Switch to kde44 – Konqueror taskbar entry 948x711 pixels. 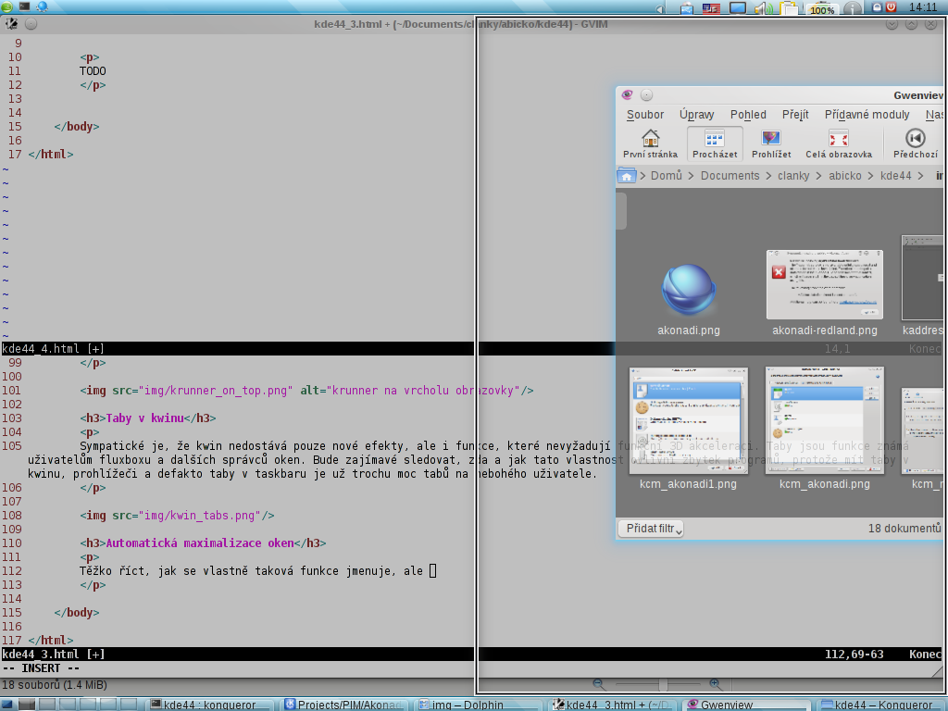point(880,705)
